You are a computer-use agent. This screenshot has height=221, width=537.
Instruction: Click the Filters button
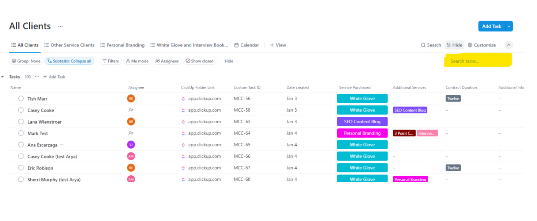click(110, 61)
